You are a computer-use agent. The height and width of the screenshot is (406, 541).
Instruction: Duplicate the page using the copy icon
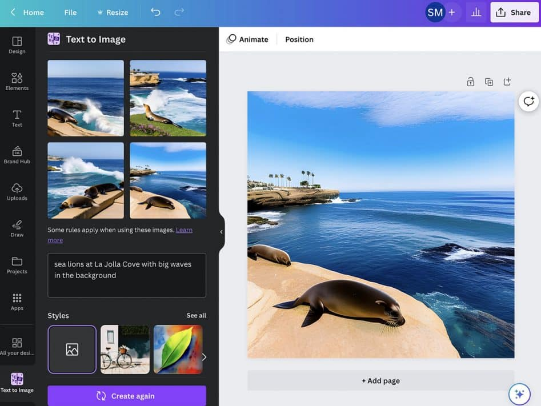(488, 82)
